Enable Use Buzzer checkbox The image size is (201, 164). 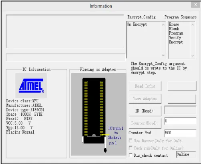tap(131, 141)
